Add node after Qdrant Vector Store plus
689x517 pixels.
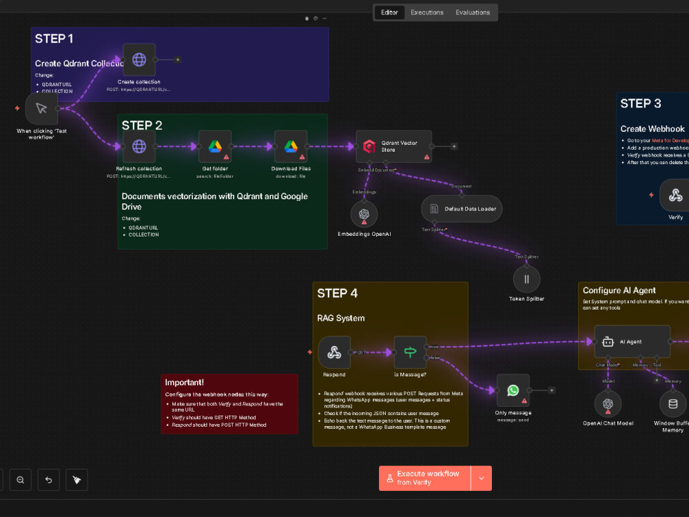(x=454, y=146)
